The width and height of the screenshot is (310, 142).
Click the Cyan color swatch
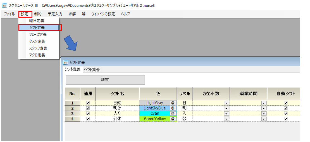155,113
